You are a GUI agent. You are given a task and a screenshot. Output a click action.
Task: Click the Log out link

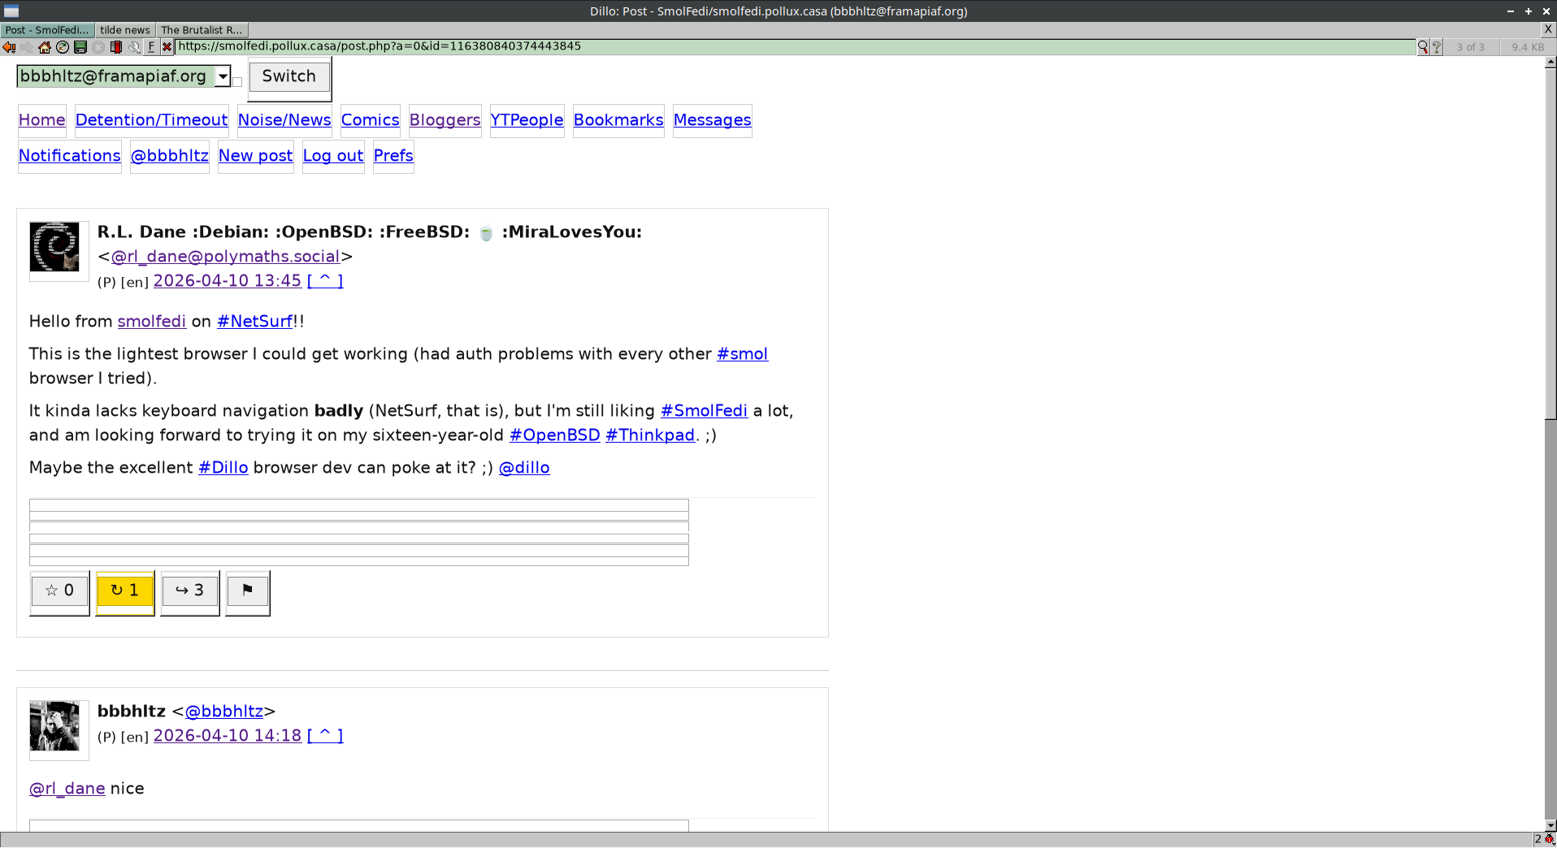(333, 156)
